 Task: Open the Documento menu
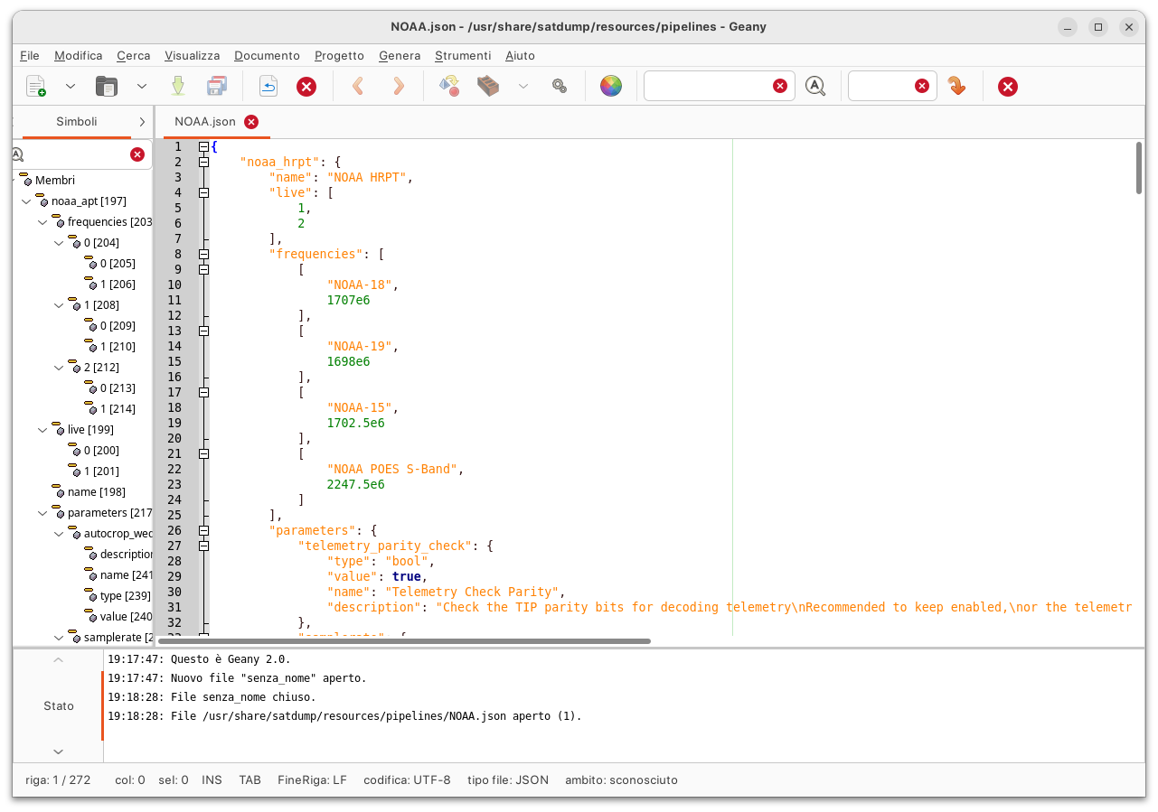coord(267,55)
